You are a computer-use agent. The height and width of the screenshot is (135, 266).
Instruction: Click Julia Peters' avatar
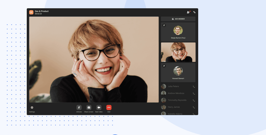tap(164, 86)
